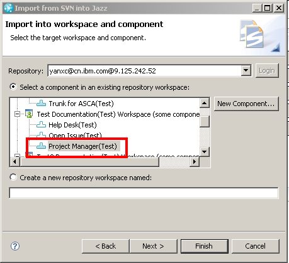Viewport: 289px width, 263px height.
Task: Select Open Issue(Test) component
Action: coord(75,136)
